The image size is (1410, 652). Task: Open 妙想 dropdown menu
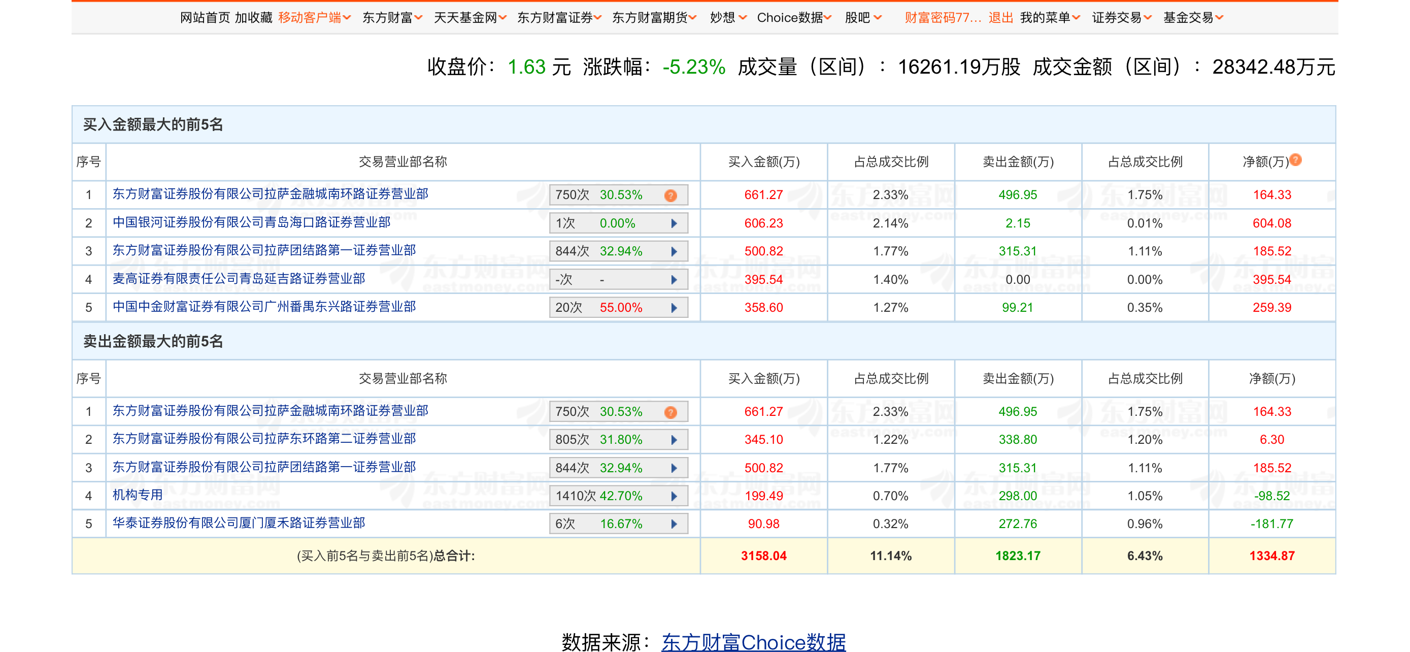pos(728,17)
